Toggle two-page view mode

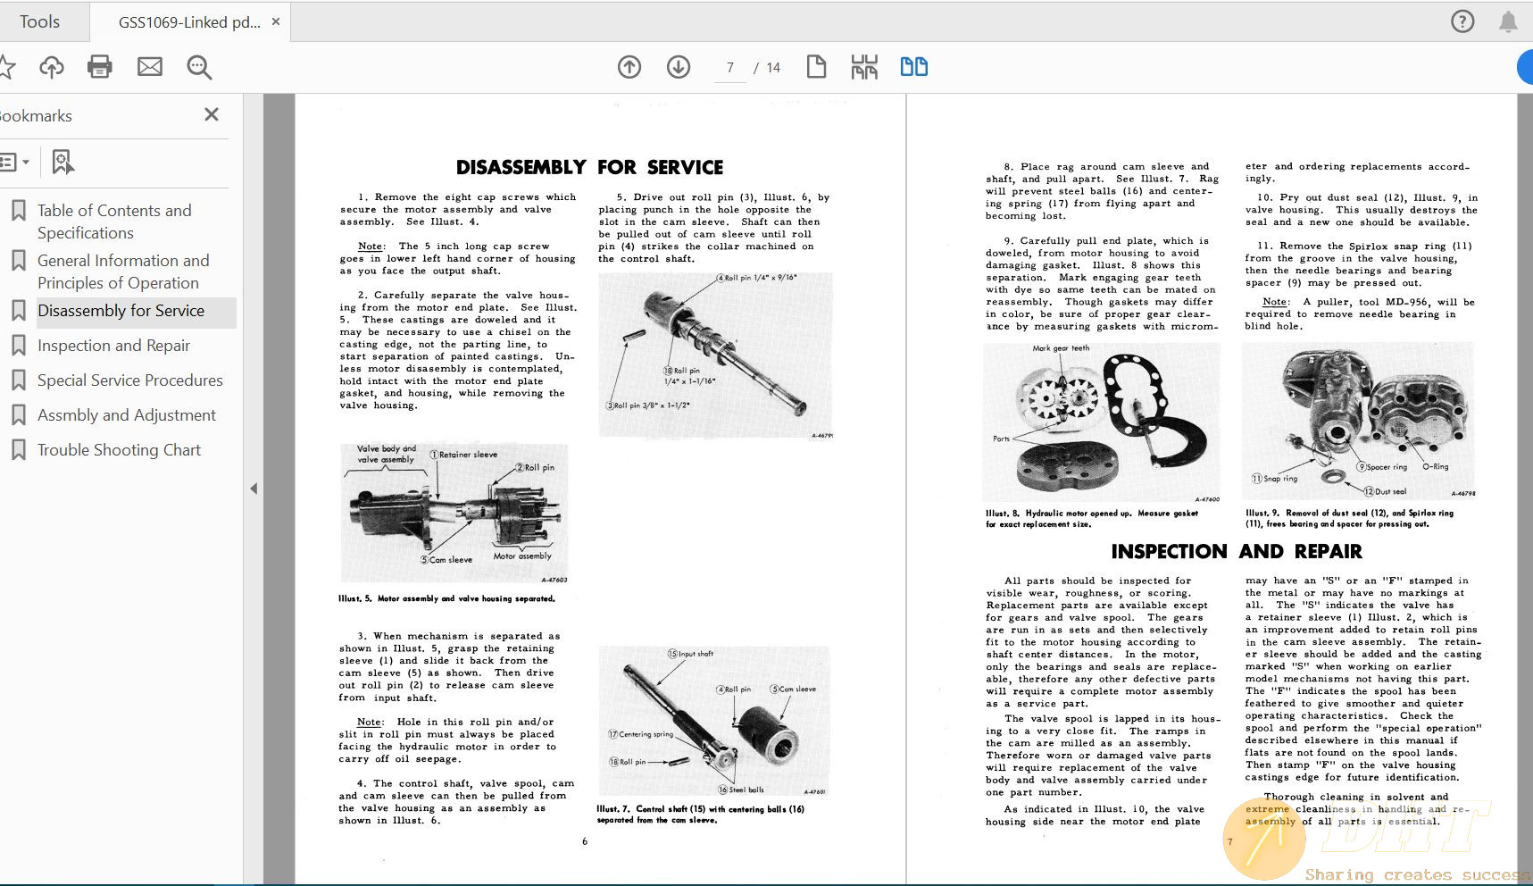point(913,67)
